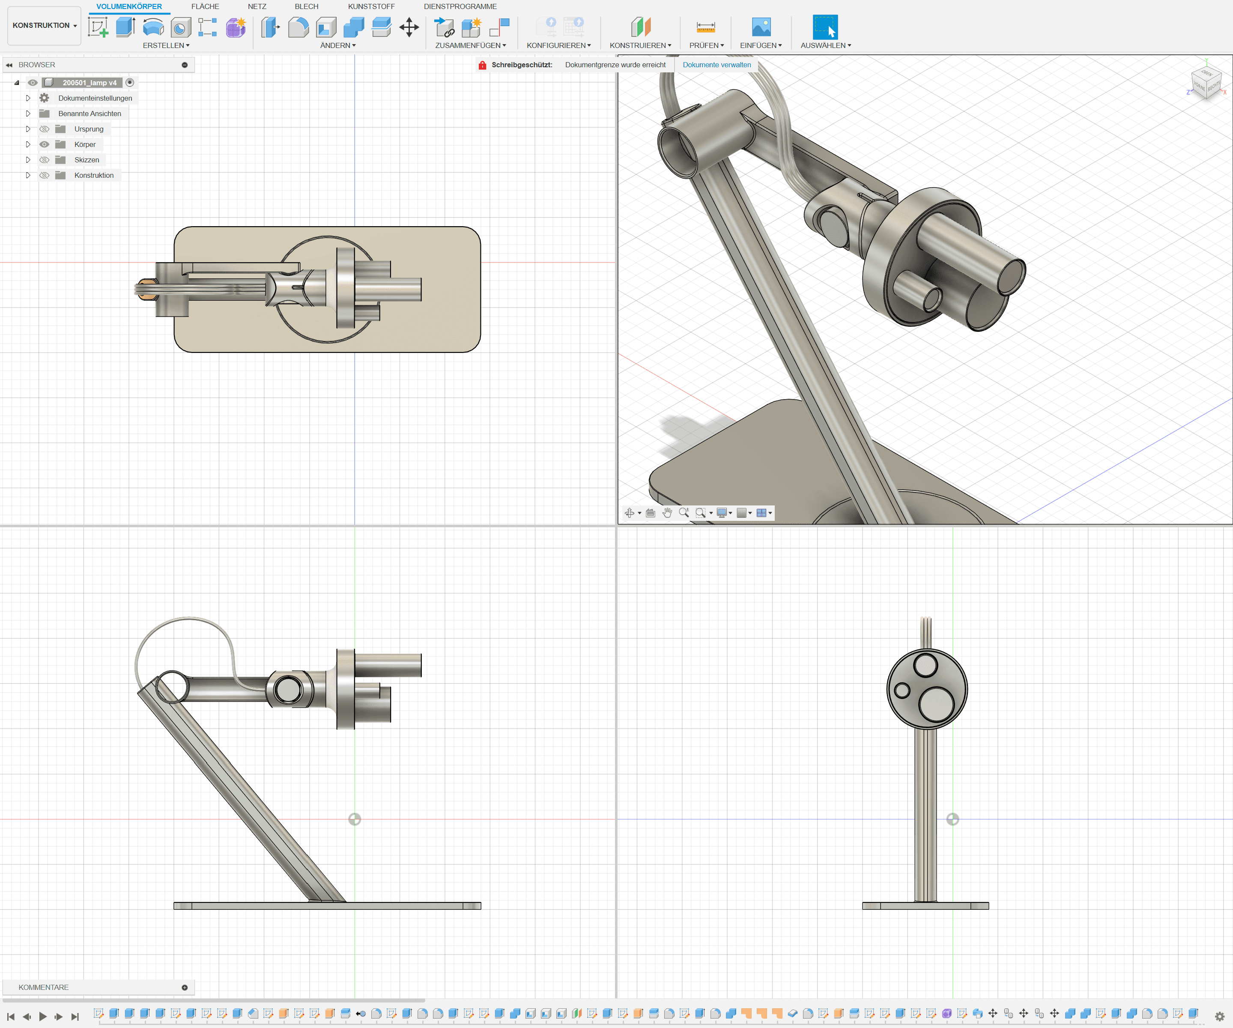The height and width of the screenshot is (1028, 1233).
Task: Click the Measure ruler icon
Action: (x=705, y=27)
